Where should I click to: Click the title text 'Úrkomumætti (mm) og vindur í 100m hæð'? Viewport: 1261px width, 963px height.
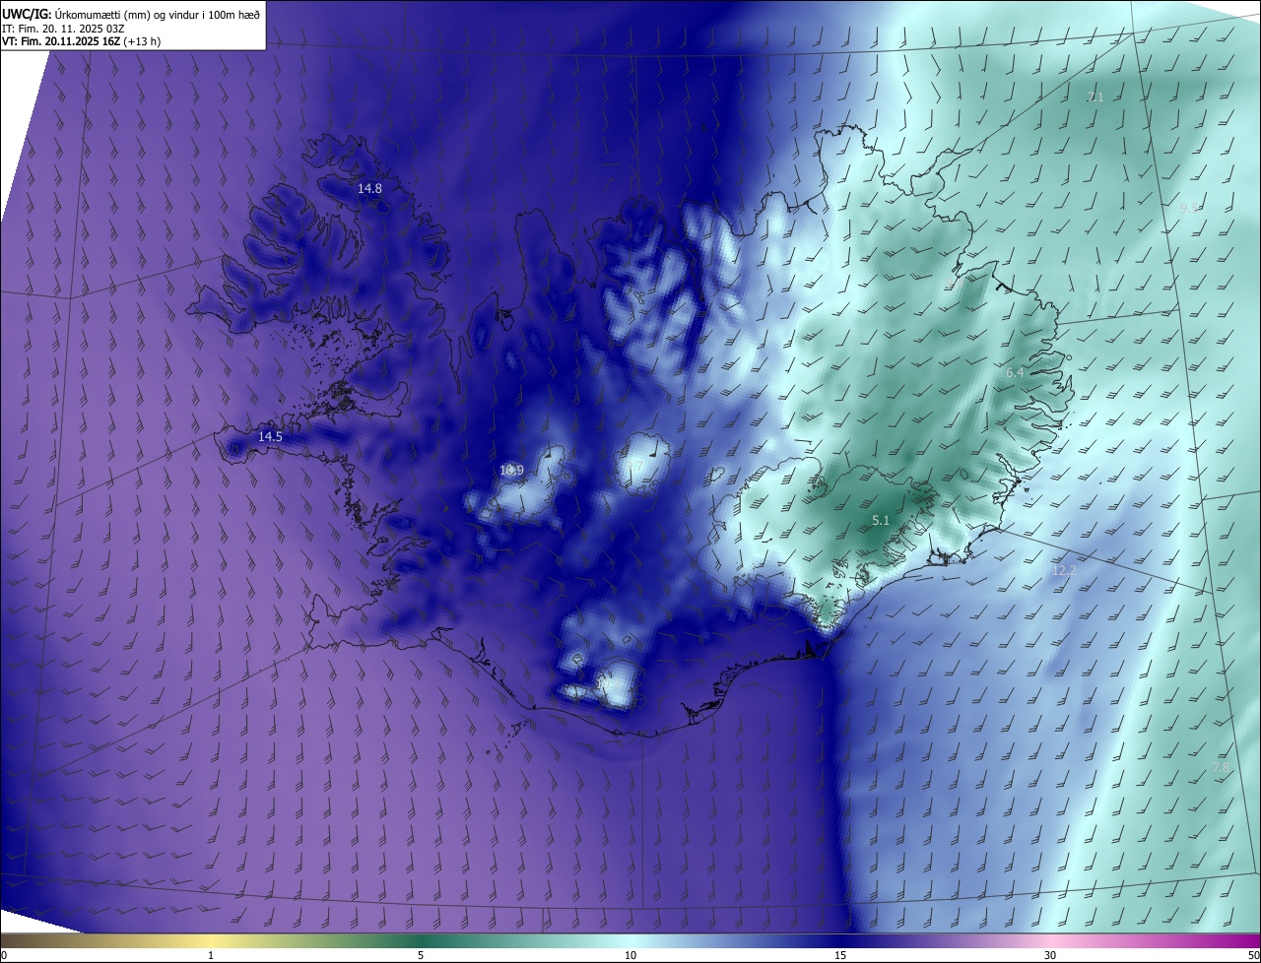pos(156,14)
